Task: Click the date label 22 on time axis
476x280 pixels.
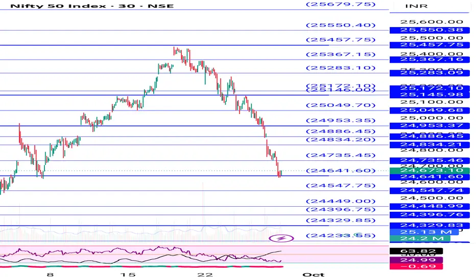Action: [205, 275]
